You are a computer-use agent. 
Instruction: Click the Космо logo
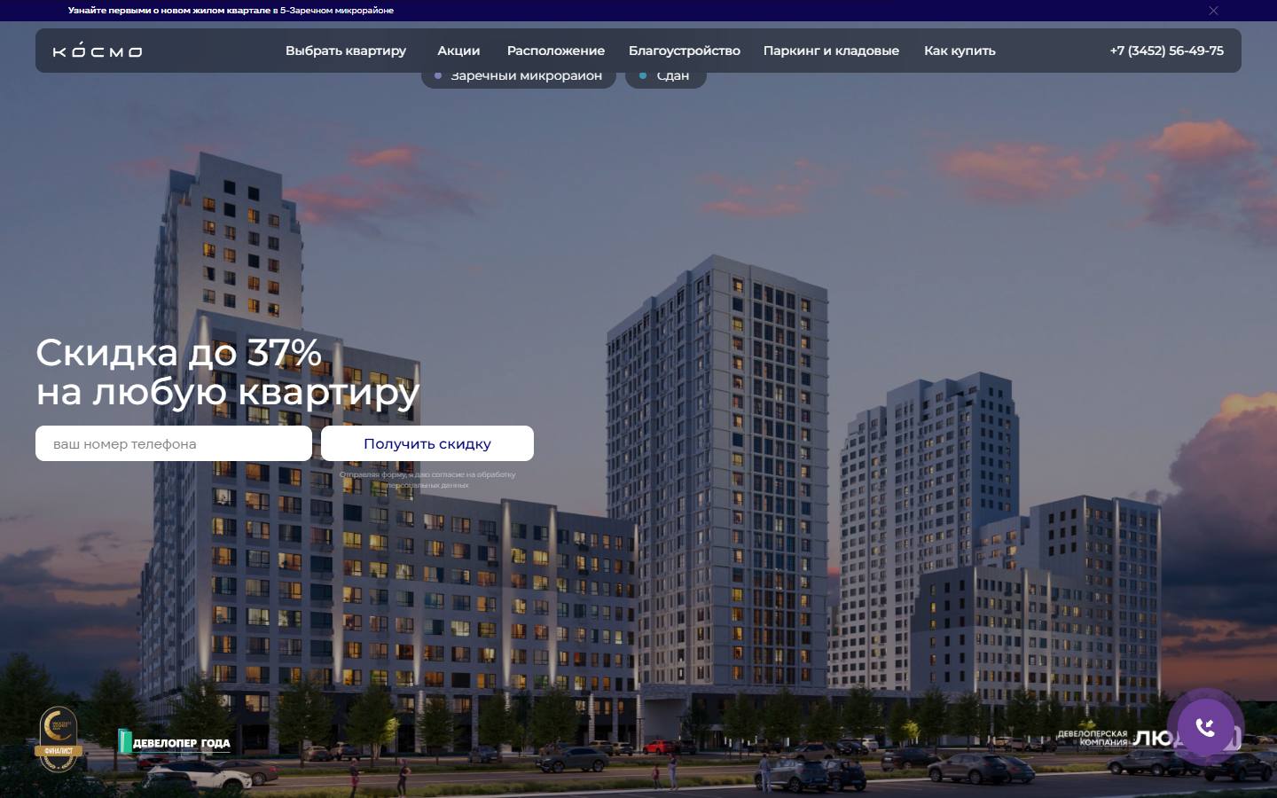coord(98,51)
